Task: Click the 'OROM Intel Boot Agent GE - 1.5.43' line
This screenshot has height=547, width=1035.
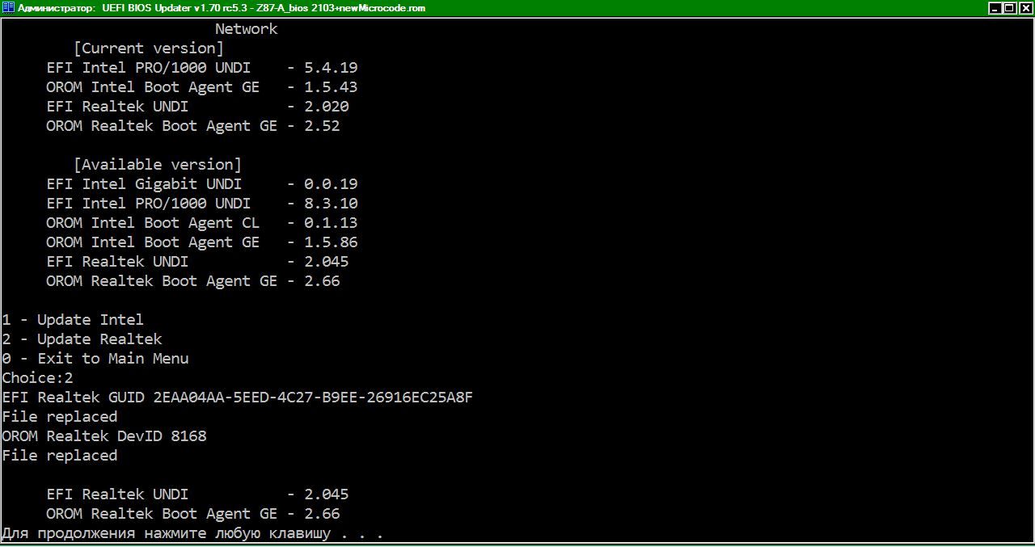Action: tap(201, 87)
